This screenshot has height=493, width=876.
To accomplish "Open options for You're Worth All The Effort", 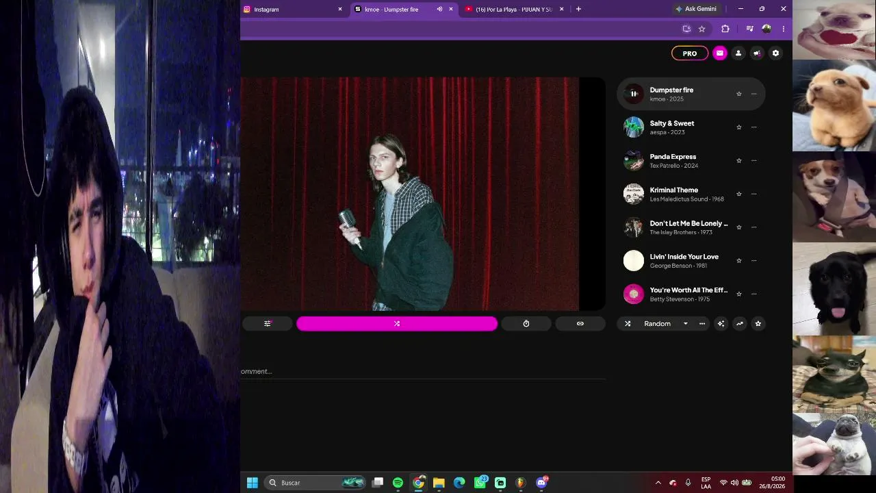I will click(753, 294).
